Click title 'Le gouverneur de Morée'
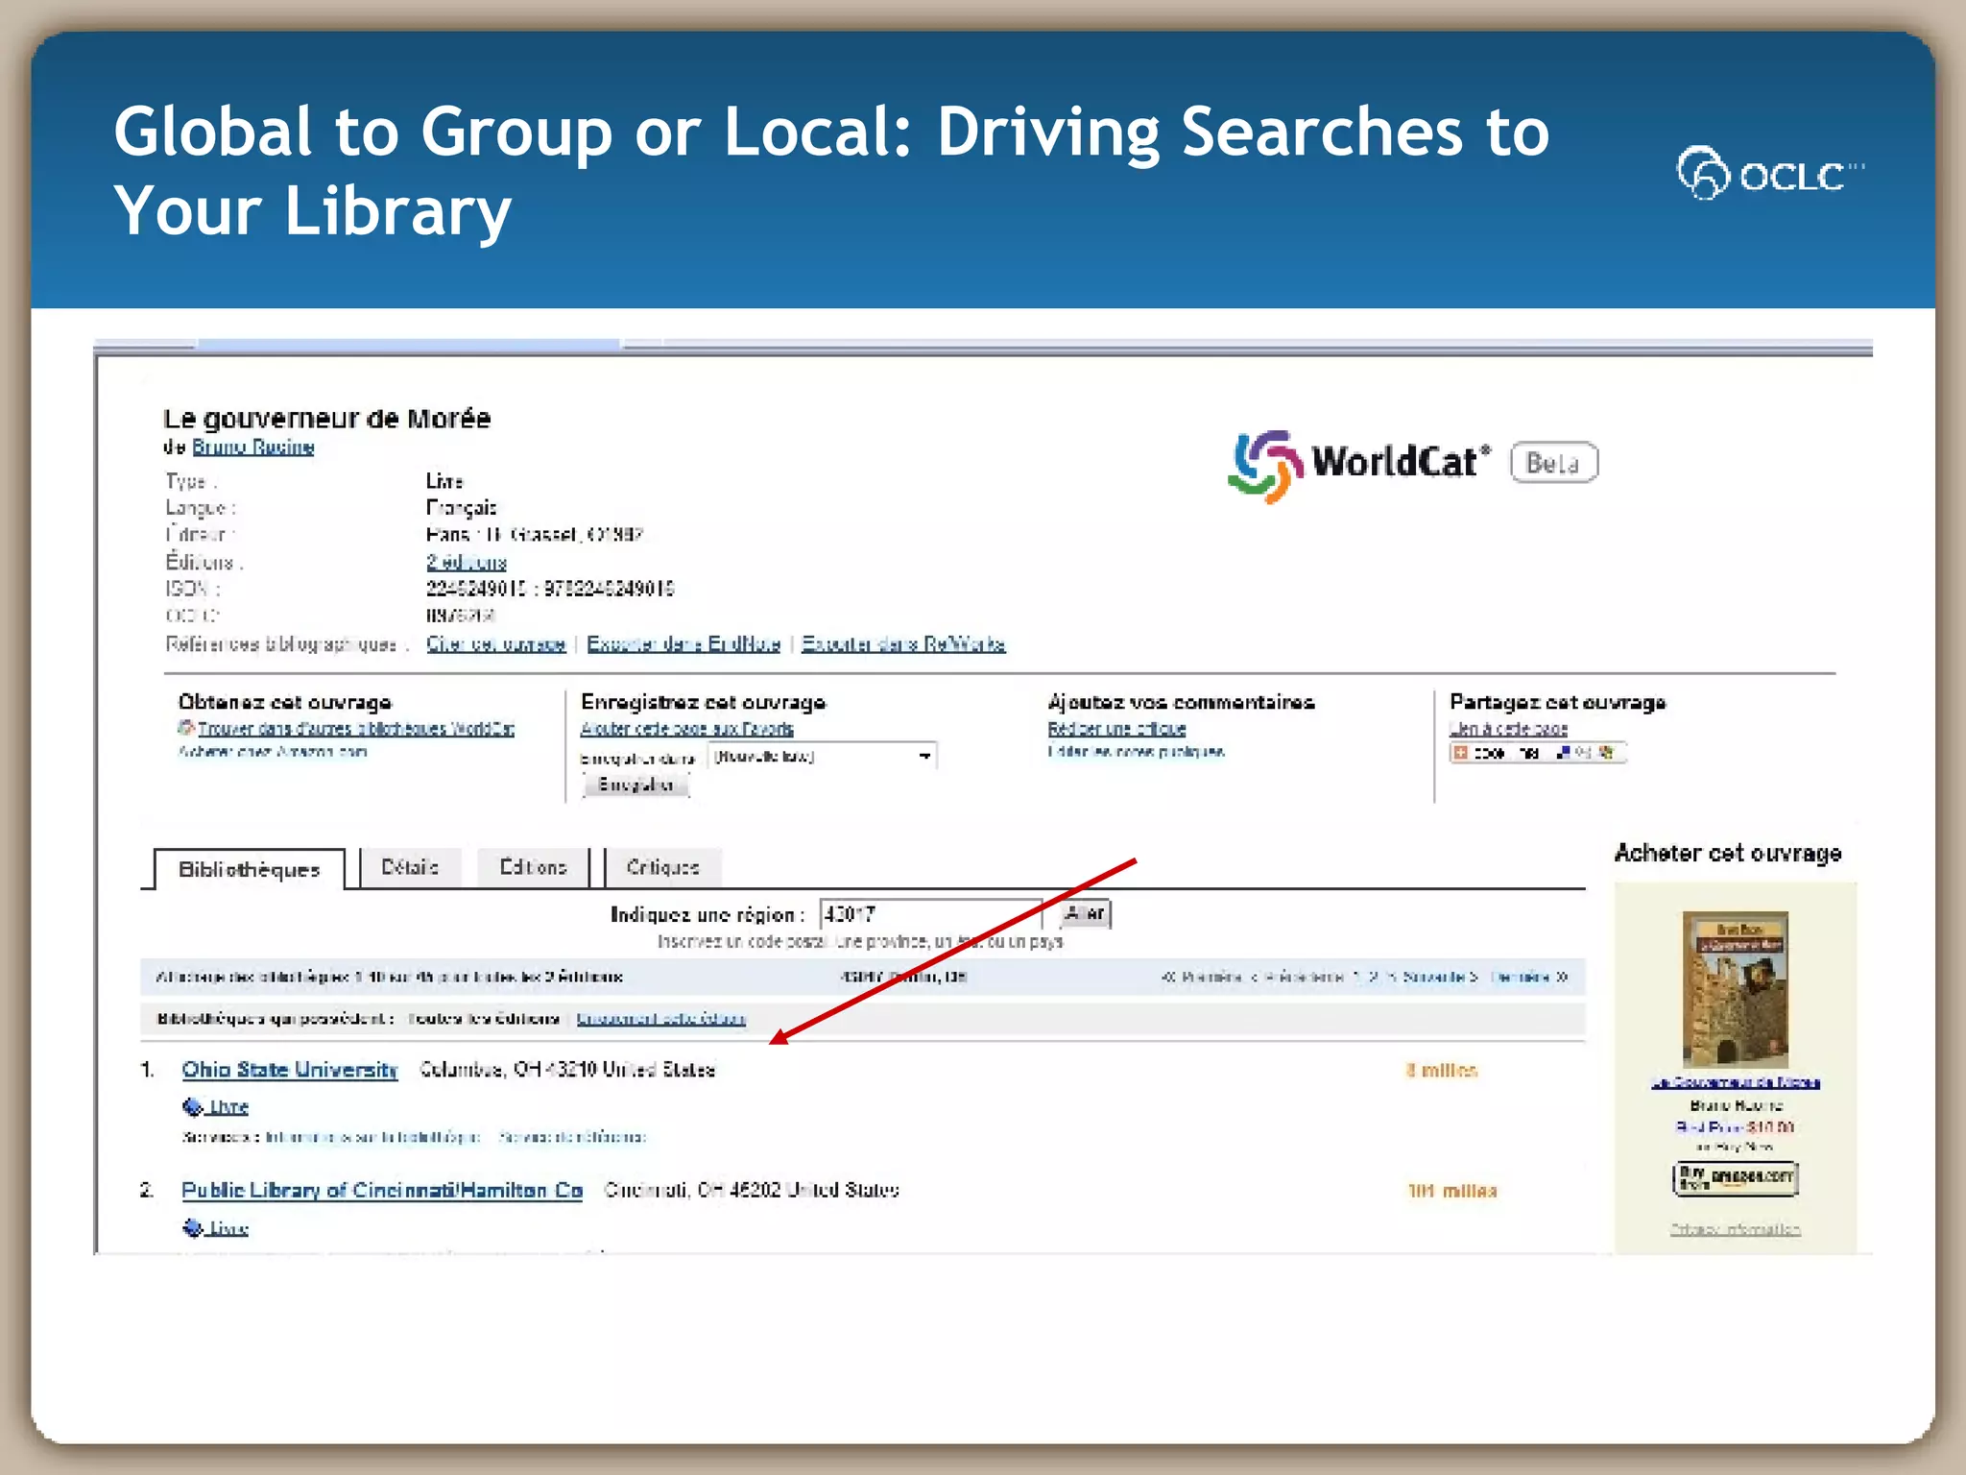1966x1475 pixels. [x=327, y=419]
